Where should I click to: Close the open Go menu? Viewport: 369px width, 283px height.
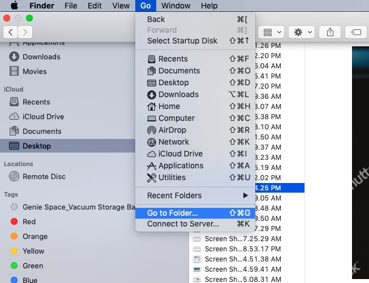tap(145, 6)
